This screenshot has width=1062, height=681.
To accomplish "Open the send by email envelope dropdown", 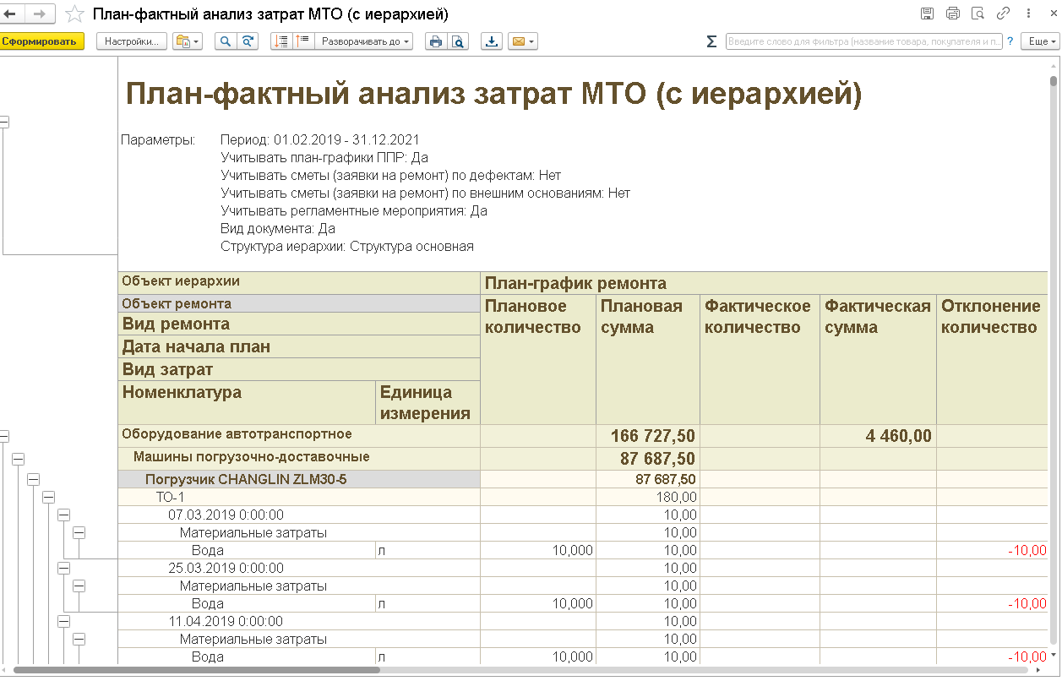I will (522, 41).
